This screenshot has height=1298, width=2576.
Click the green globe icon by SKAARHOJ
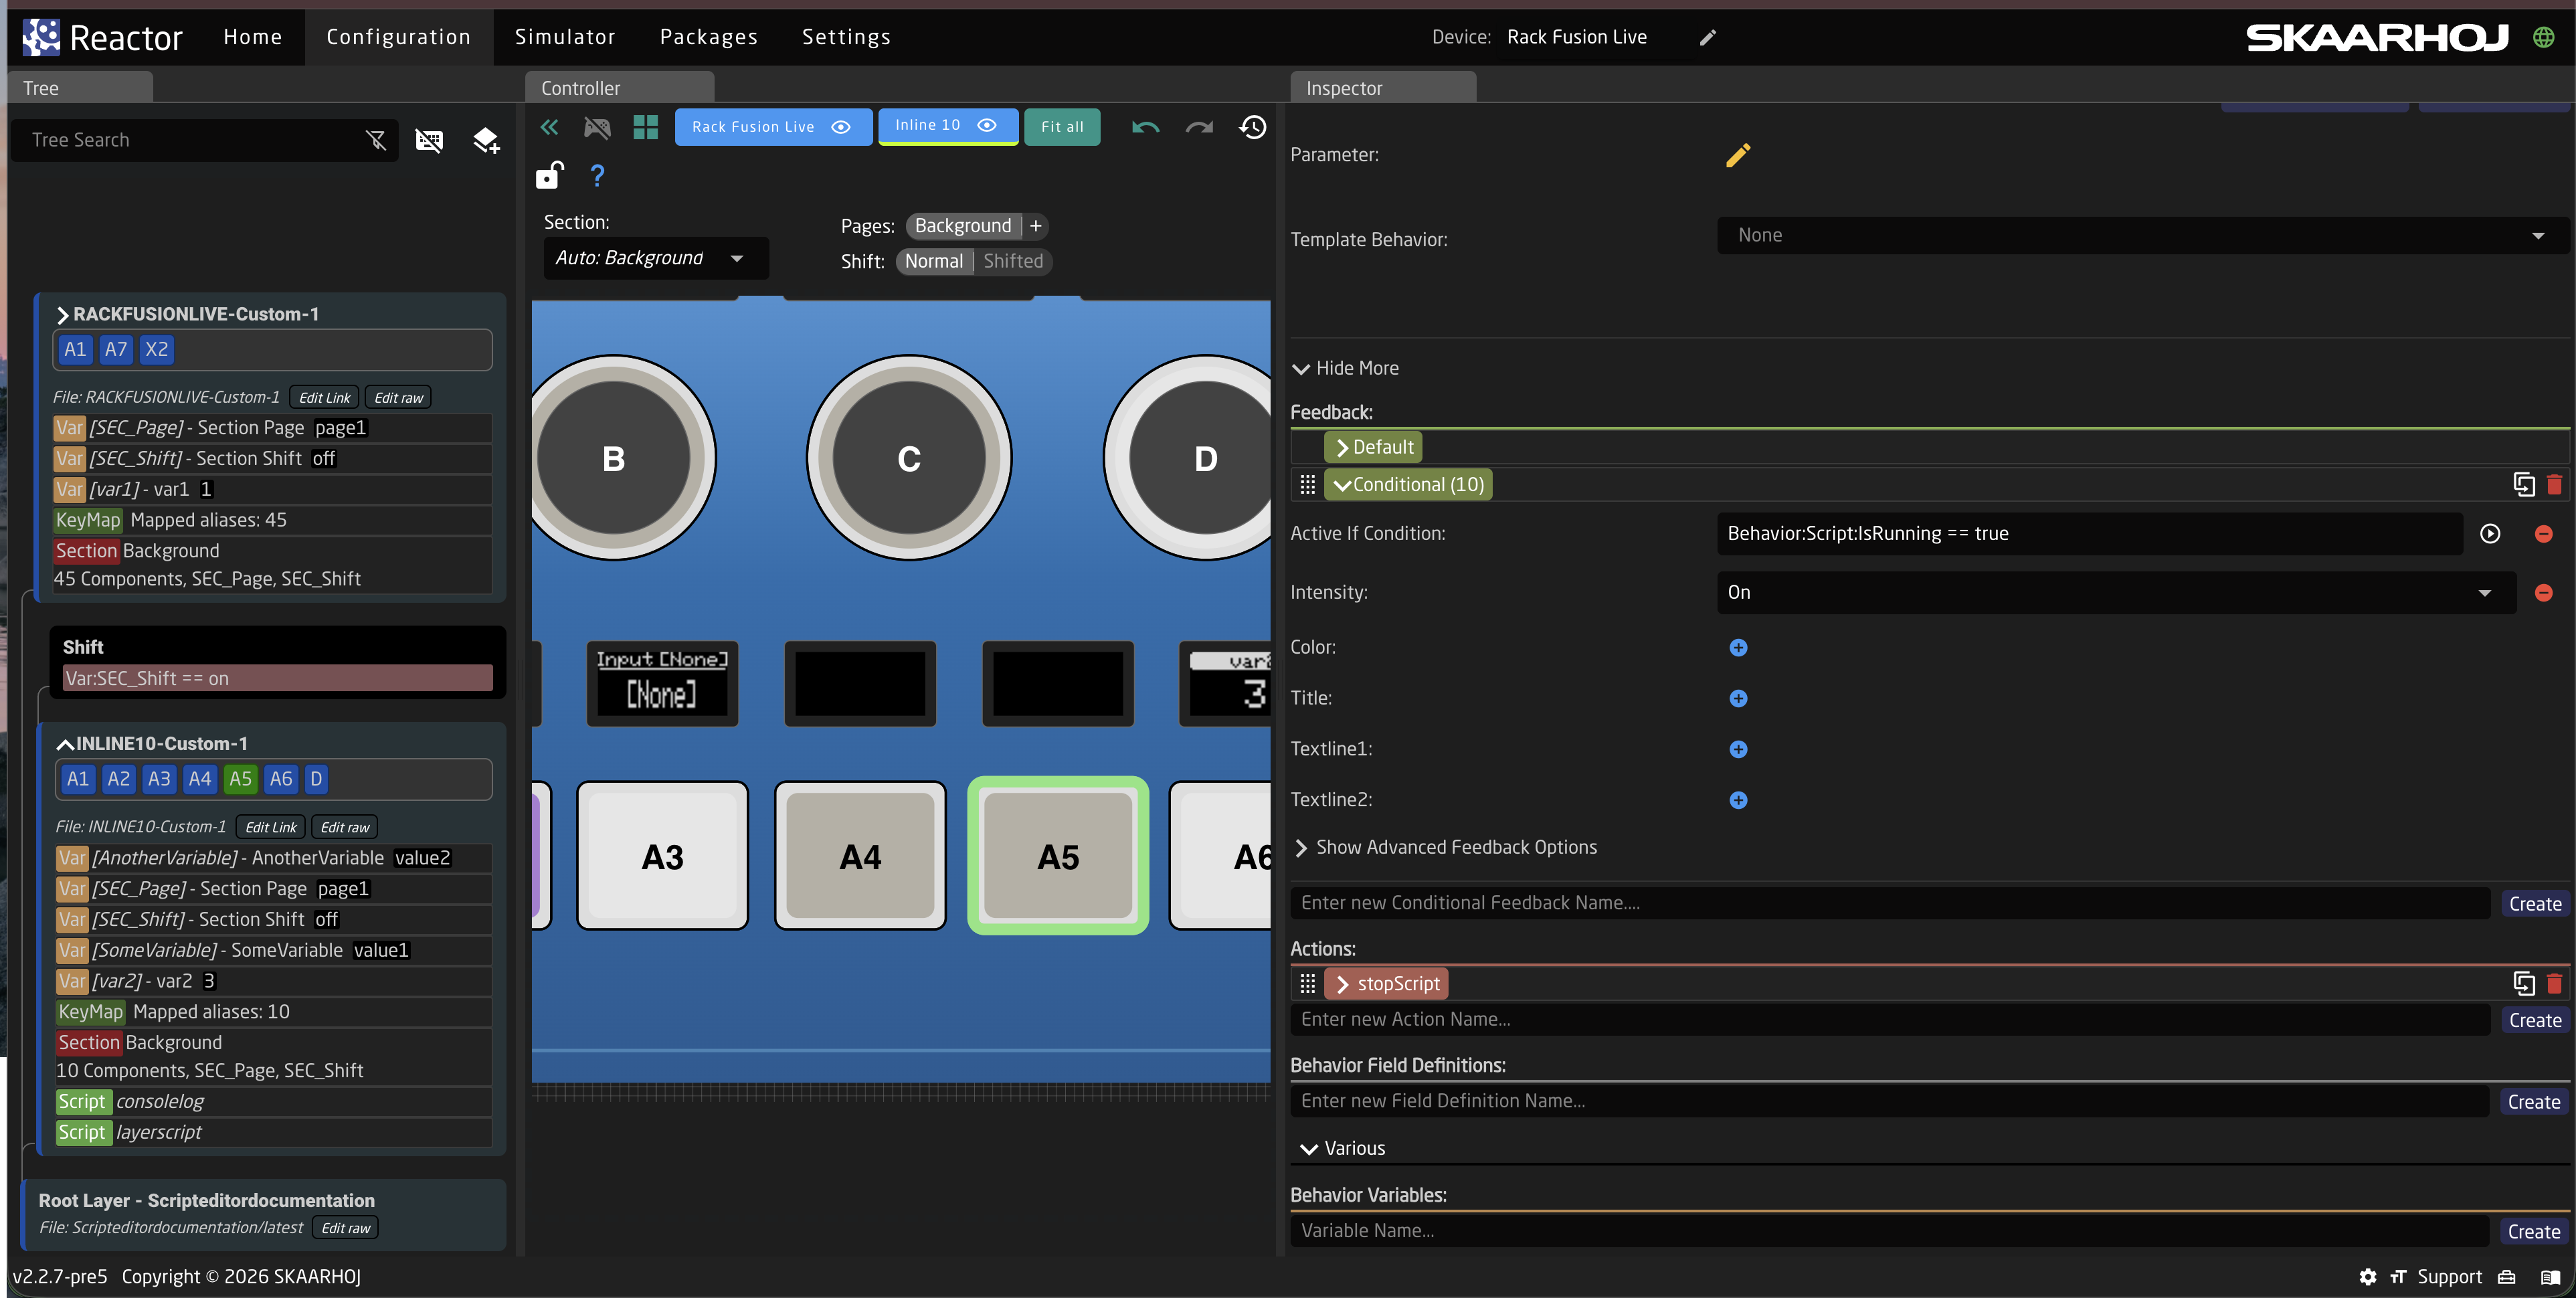[2544, 37]
